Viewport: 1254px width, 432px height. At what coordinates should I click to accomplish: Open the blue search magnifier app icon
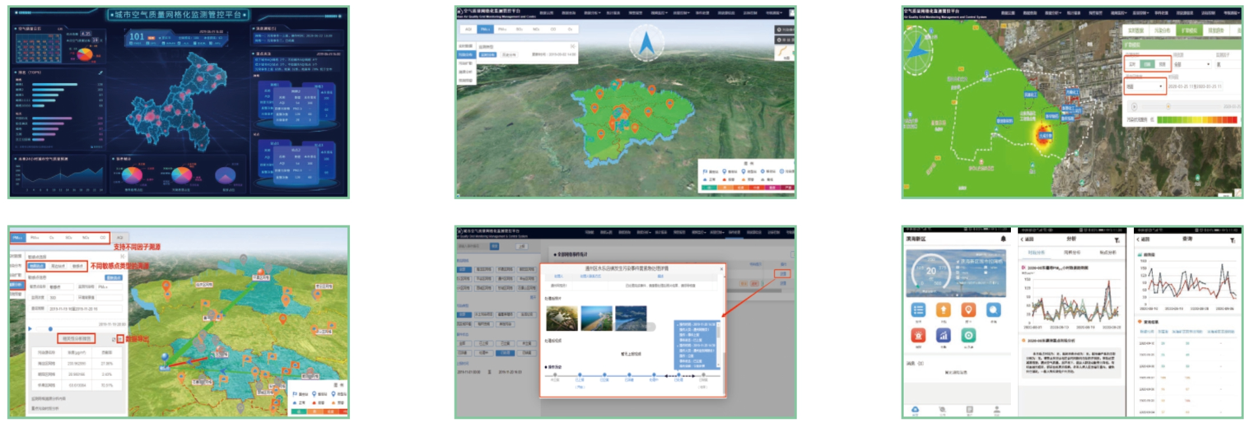[995, 310]
